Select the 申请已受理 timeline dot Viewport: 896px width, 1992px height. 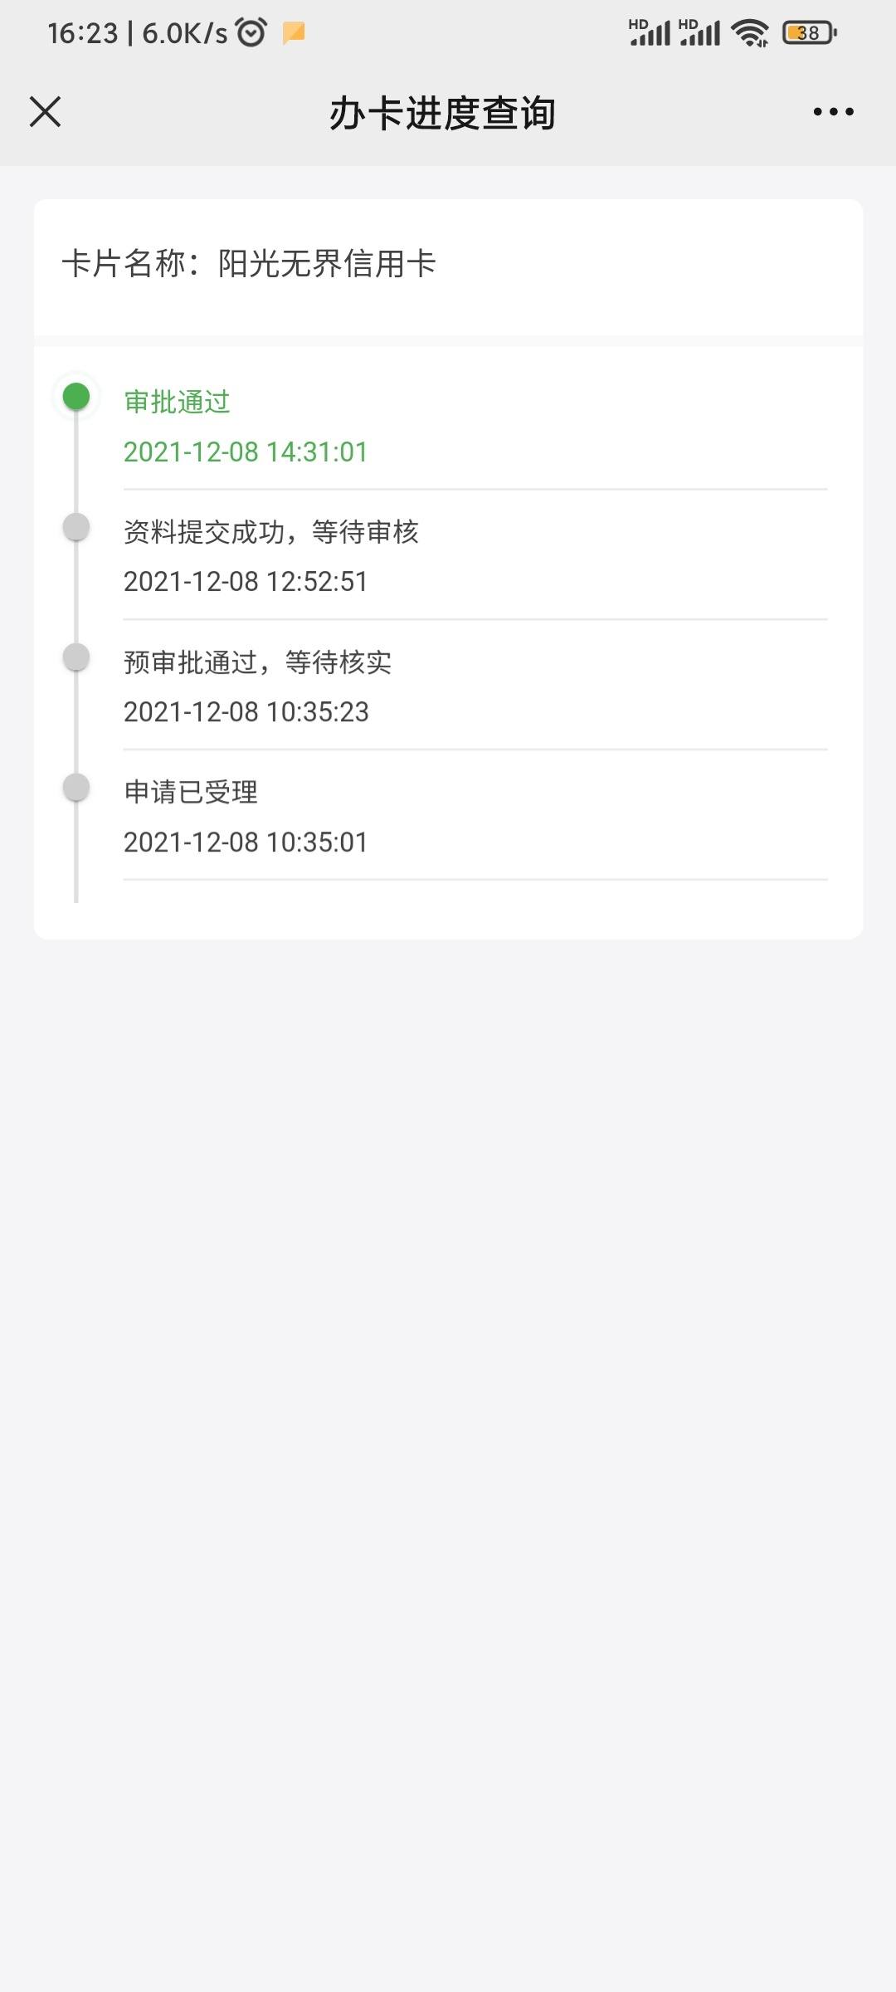(76, 787)
